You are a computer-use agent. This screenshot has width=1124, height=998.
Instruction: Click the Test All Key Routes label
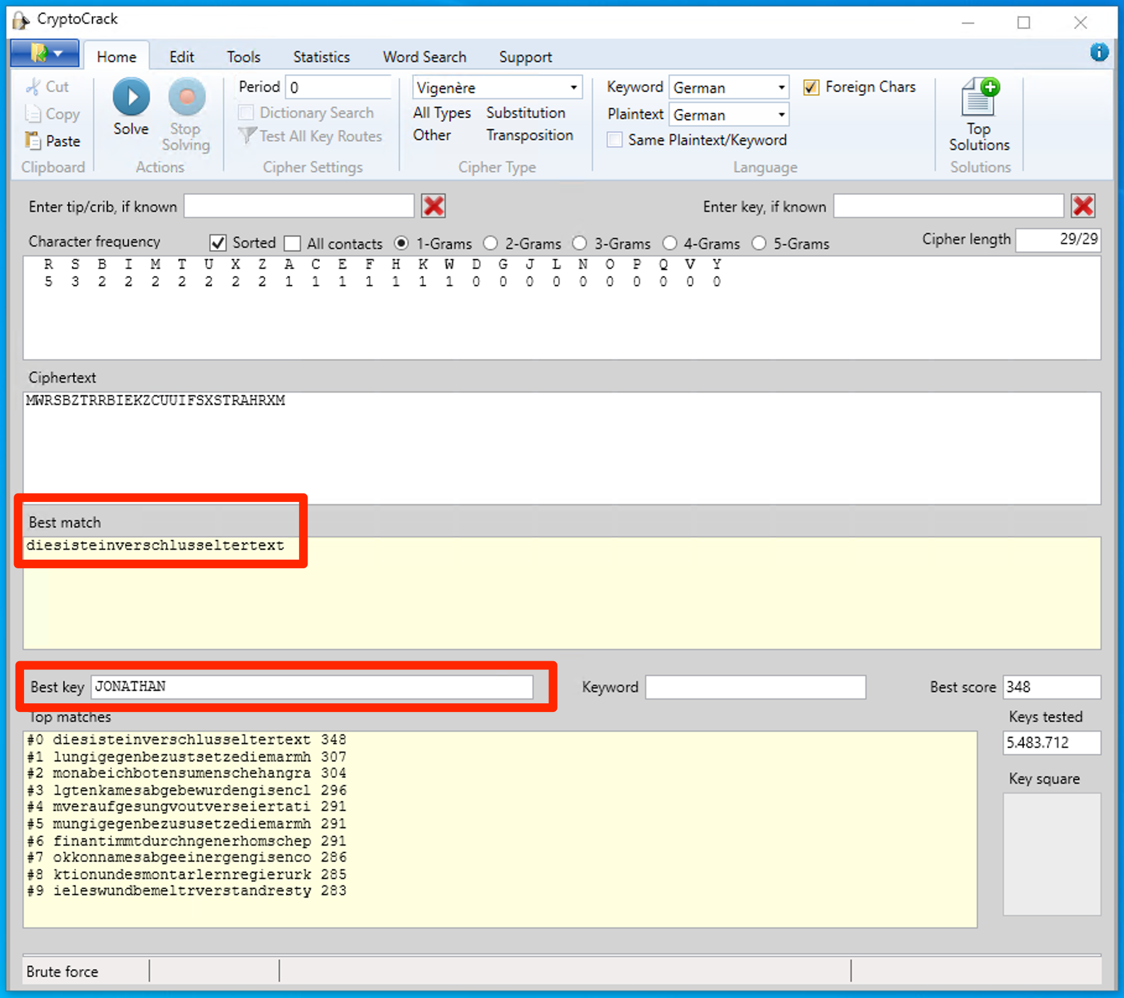tap(321, 136)
